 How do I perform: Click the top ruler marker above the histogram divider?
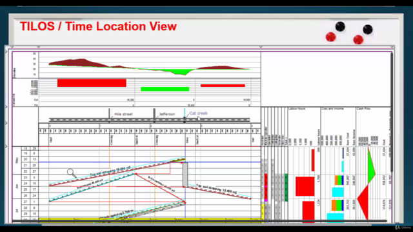point(261,47)
